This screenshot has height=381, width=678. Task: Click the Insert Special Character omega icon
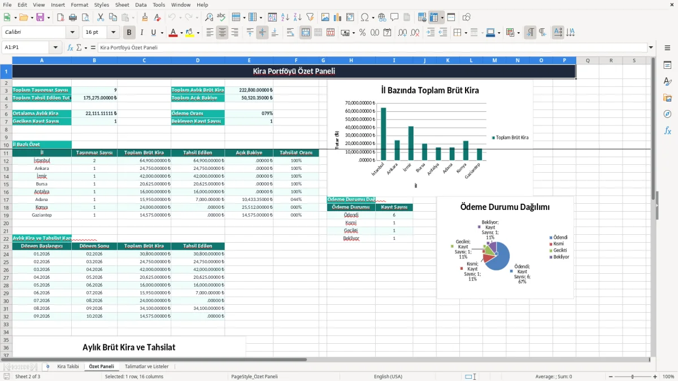(x=364, y=17)
